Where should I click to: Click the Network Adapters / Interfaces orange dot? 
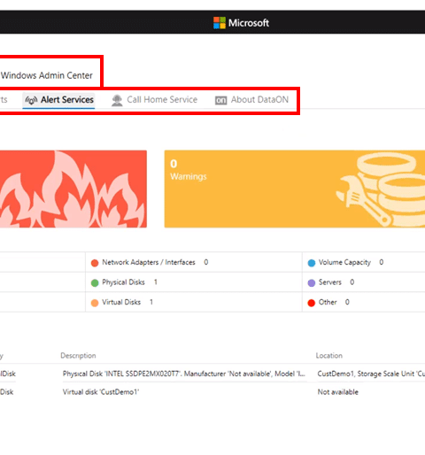pos(95,263)
